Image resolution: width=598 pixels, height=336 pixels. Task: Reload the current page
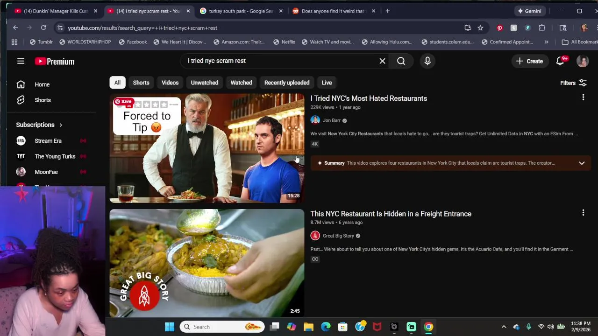click(43, 28)
